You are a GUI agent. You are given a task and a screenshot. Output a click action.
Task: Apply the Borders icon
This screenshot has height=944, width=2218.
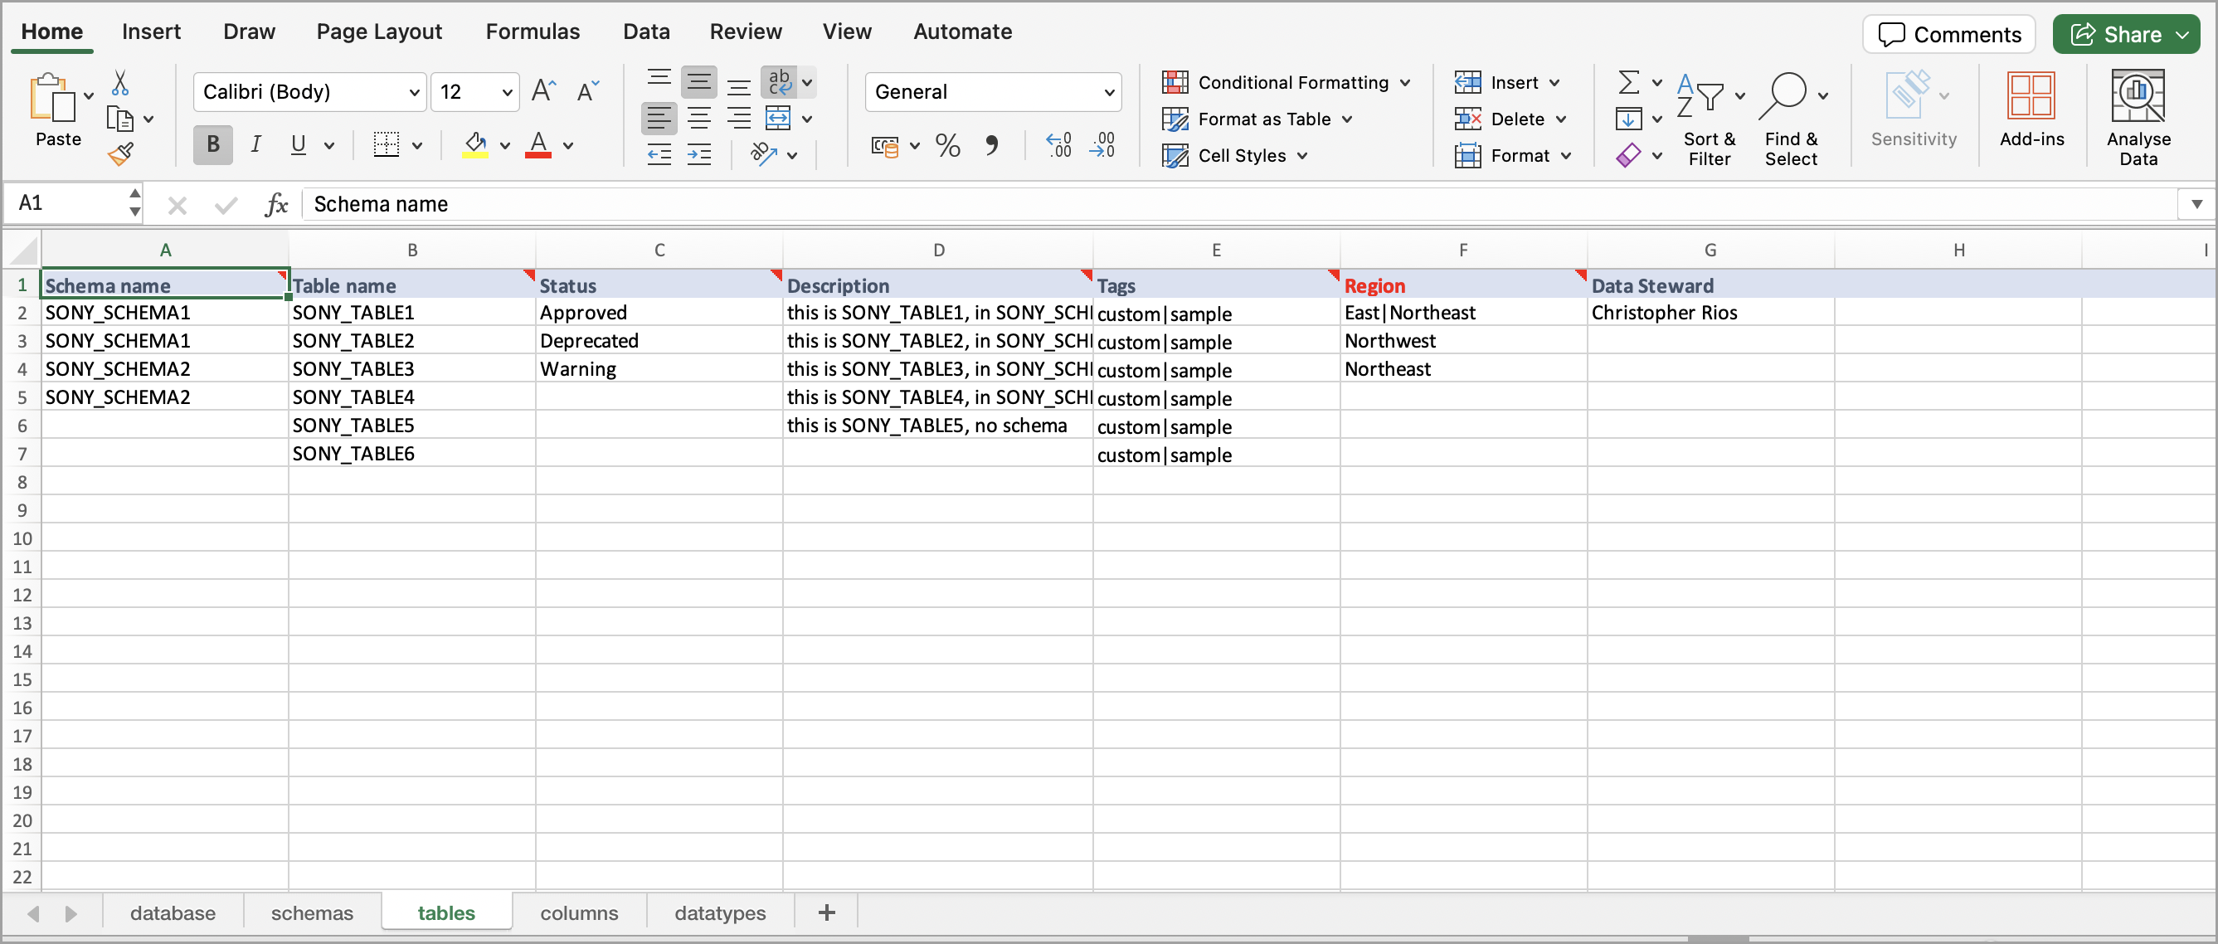386,144
